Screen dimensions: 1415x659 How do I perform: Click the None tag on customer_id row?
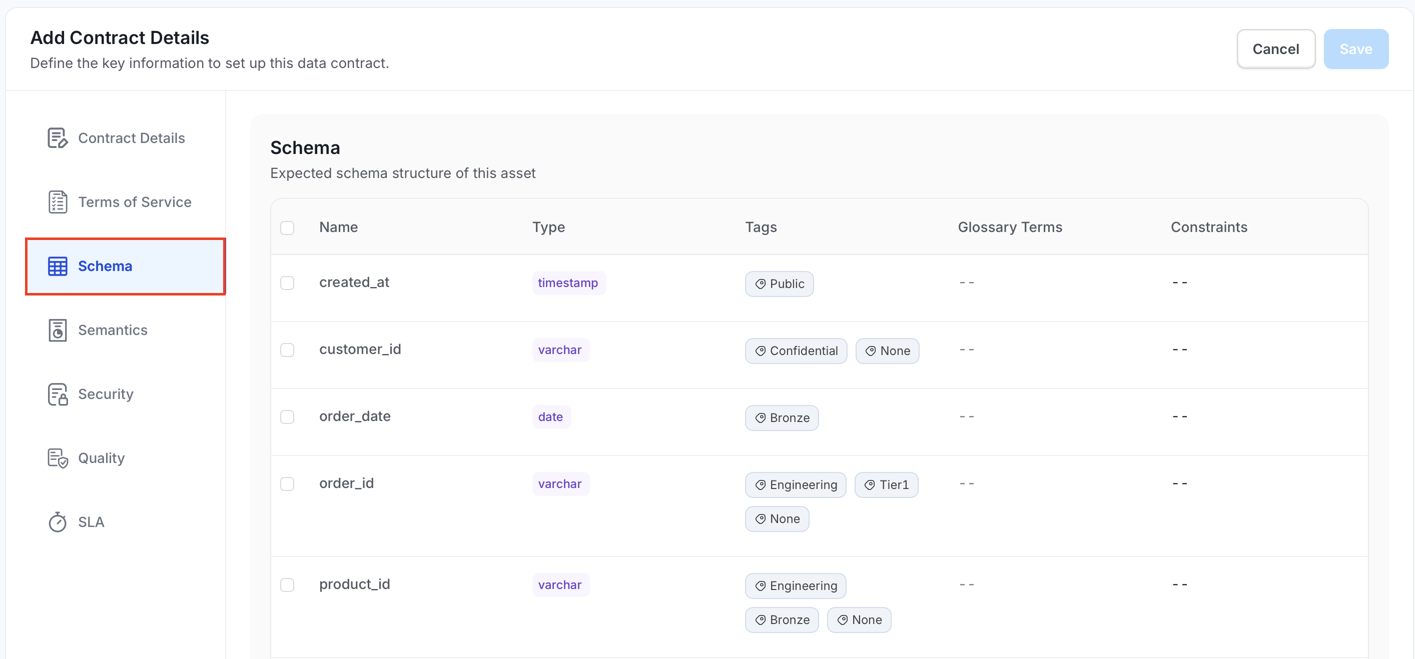(x=887, y=350)
